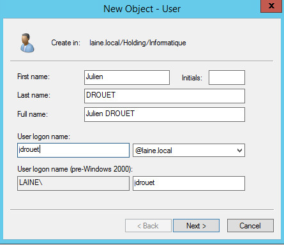The width and height of the screenshot is (284, 245).
Task: Click the laine.local/Holding/Informatique path text
Action: pyautogui.click(x=138, y=43)
